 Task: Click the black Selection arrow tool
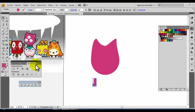coord(3,18)
